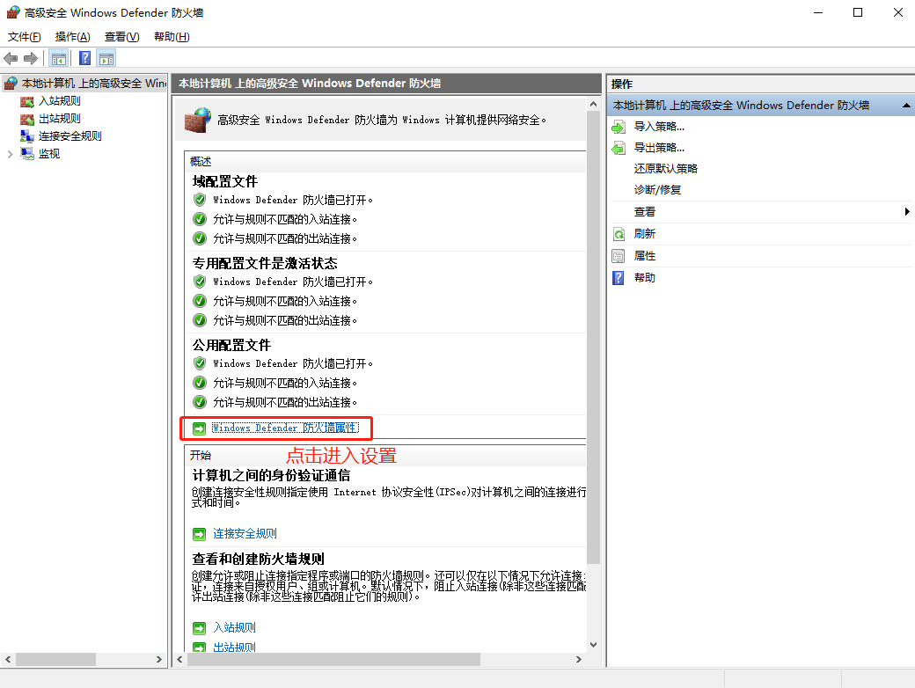Viewport: 915px width, 688px height.
Task: Click the 入站规则 firewall icon in the tree
Action: click(x=27, y=101)
